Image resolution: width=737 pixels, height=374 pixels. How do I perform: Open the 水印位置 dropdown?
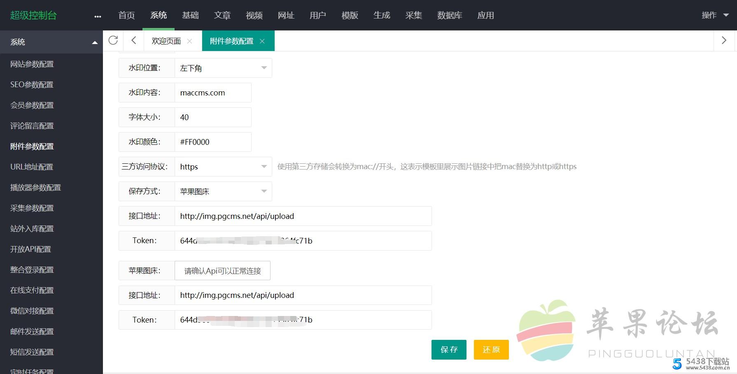coord(223,68)
